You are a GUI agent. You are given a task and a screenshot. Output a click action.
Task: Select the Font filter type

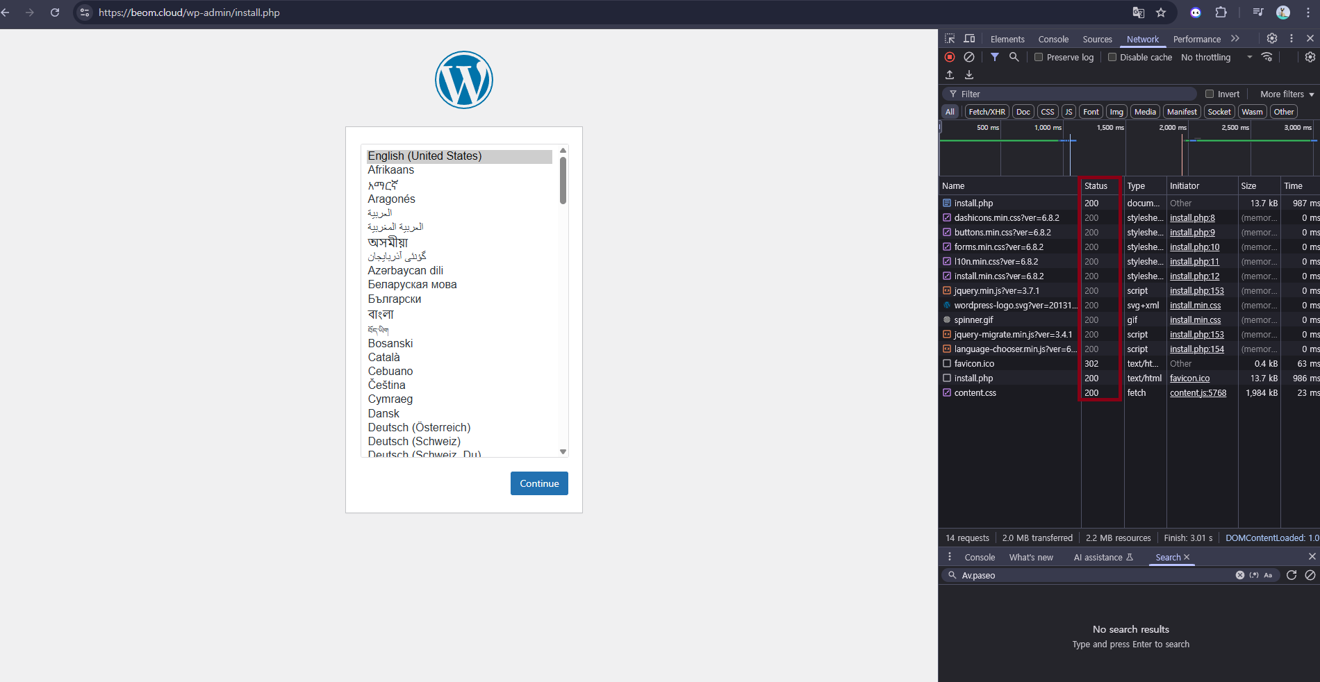(x=1091, y=112)
